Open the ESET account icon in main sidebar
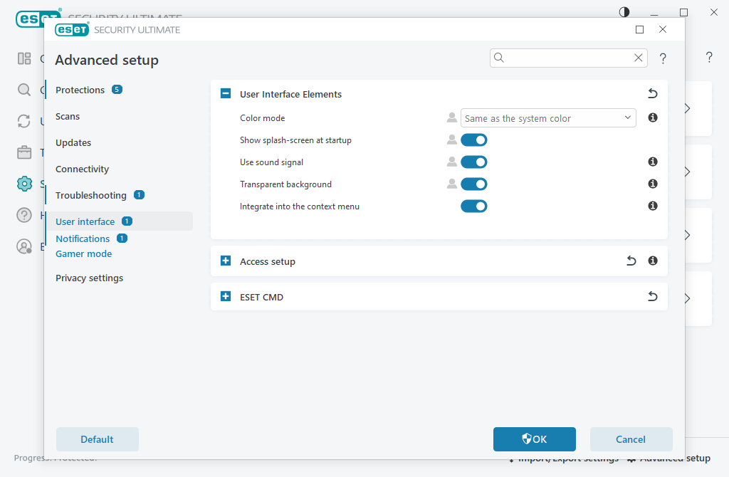The image size is (729, 477). coord(24,246)
